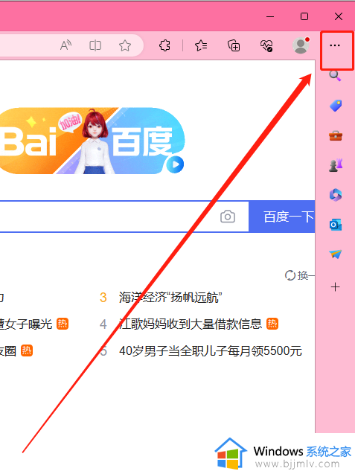The image size is (355, 474).
Task: Open the Extensions puzzle icon
Action: point(164,45)
